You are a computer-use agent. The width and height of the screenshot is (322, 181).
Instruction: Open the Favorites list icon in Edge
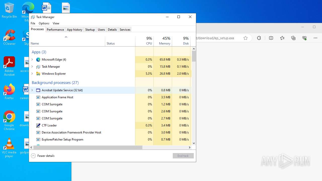click(282, 38)
